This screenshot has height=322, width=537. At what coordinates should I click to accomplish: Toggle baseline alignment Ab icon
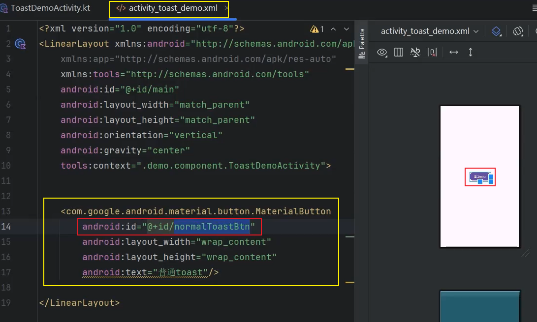[x=415, y=52]
